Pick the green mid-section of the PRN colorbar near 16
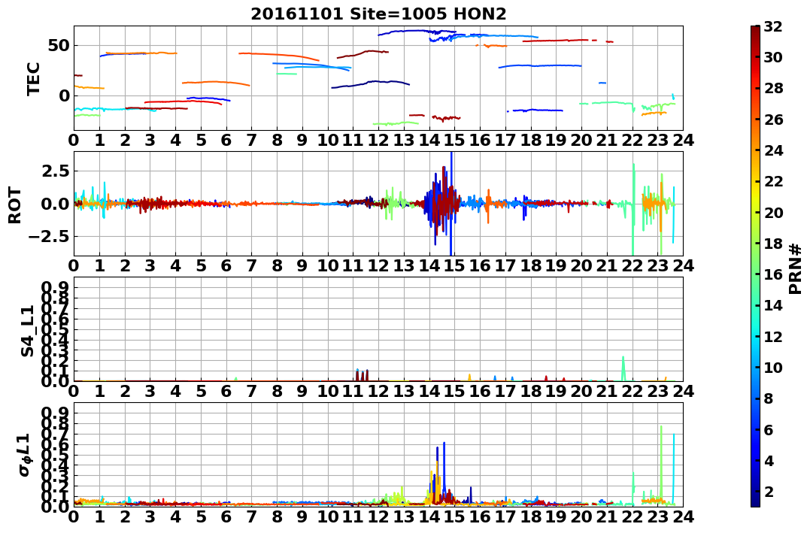 point(755,274)
